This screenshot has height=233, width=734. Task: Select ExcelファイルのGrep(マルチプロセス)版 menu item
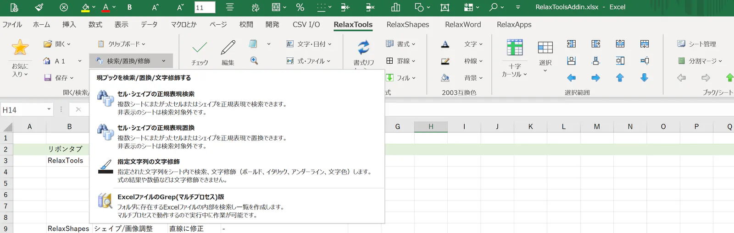[237, 206]
